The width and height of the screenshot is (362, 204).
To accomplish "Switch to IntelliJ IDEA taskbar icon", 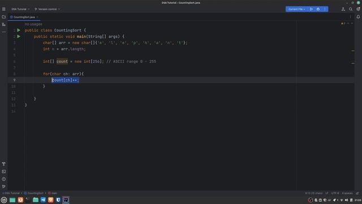I will point(66,200).
